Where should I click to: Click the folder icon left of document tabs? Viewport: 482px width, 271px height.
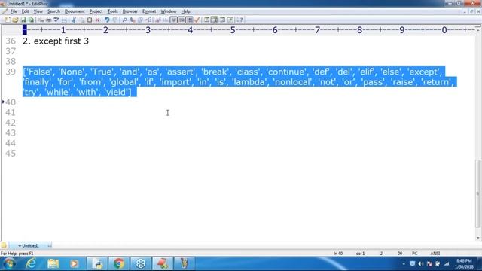tap(4, 245)
